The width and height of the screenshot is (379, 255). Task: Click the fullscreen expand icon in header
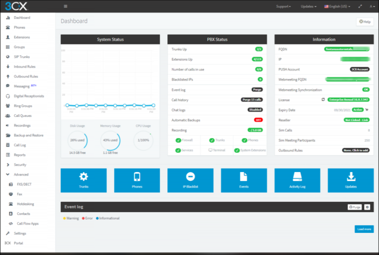(x=360, y=6)
